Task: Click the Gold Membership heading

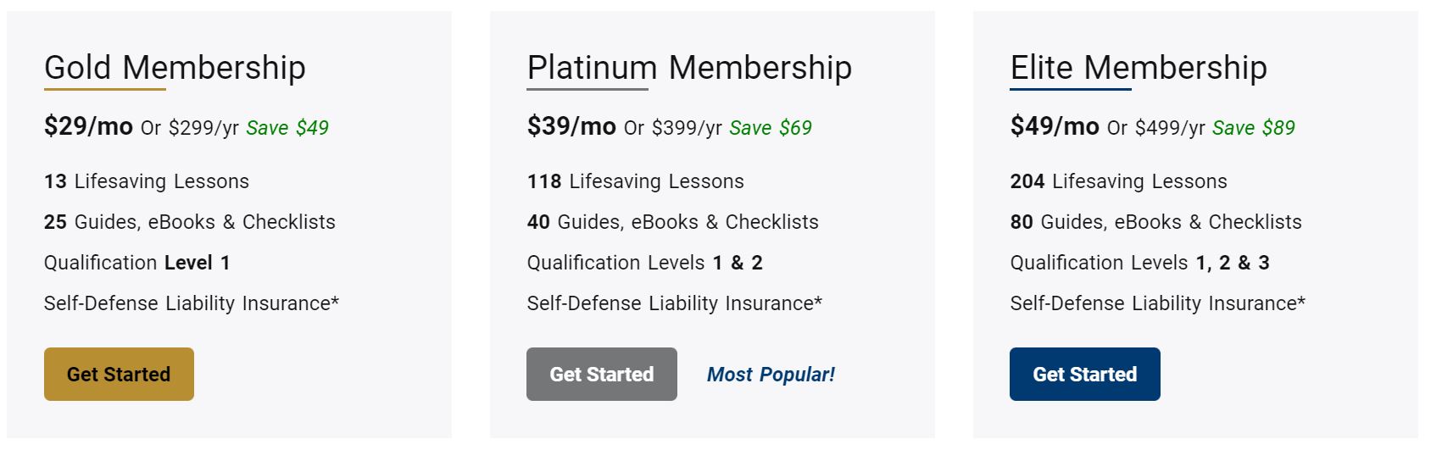Action: click(x=175, y=68)
